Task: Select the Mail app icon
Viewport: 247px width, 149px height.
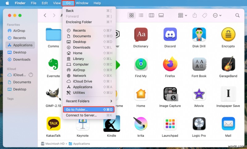Action: coord(228,124)
